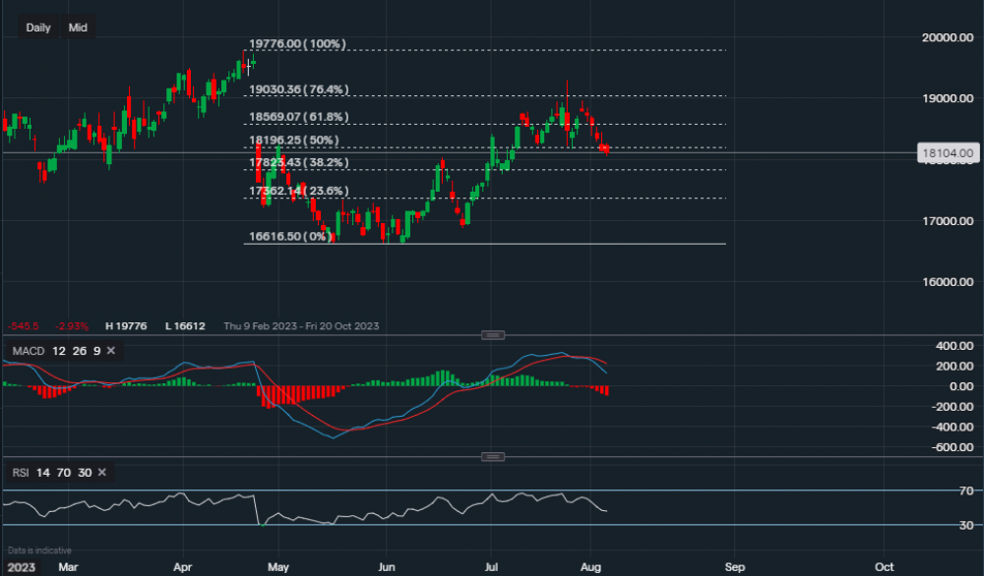Select the 0% Fibonacci level at 16616.50
984x576 pixels.
[x=289, y=237]
